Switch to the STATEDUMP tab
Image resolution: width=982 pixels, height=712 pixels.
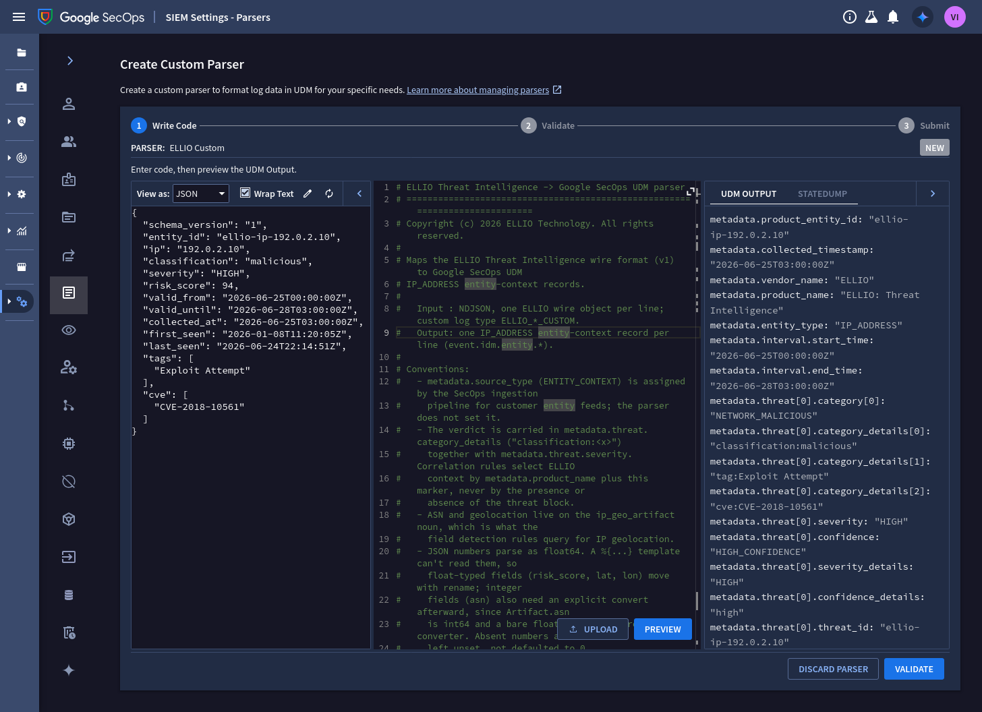pos(822,194)
